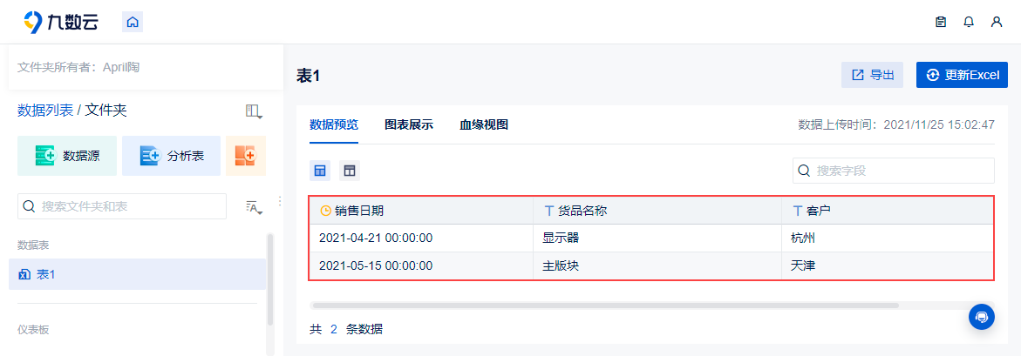Open the sort order dropdown
Screen dimensions: 1021x356
[x=254, y=206]
